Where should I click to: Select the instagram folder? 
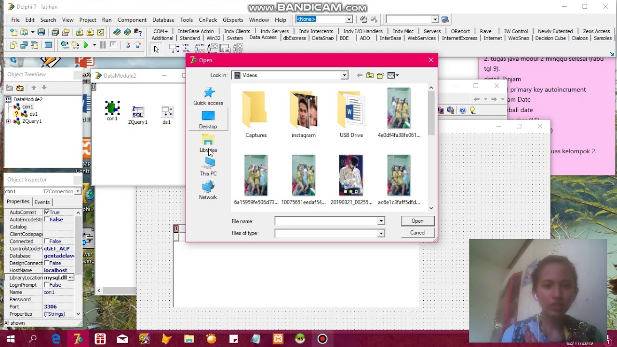(x=304, y=114)
